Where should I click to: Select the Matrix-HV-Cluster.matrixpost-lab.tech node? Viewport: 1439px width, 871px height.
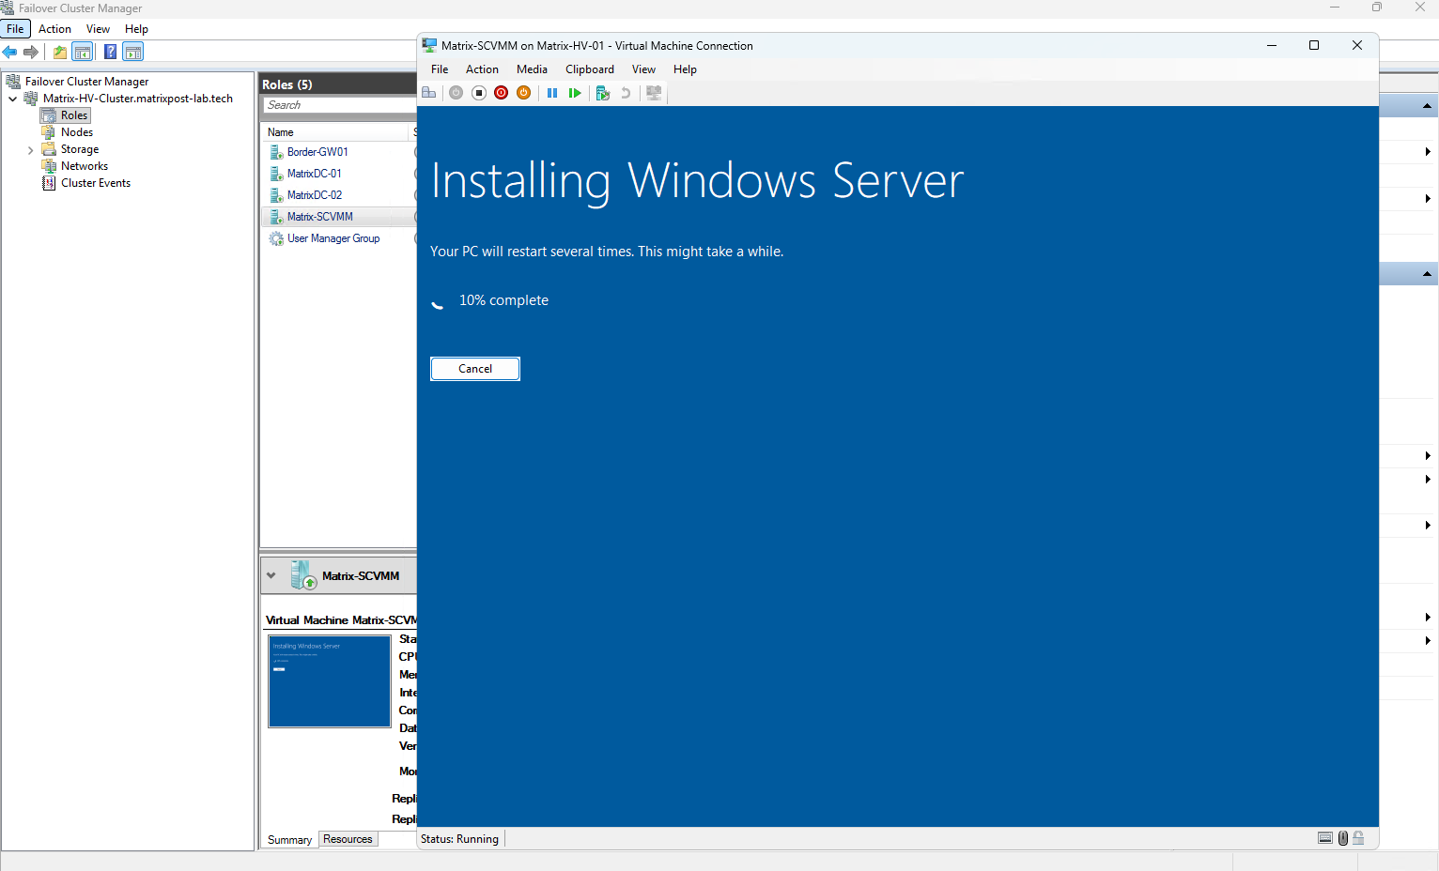[x=137, y=99]
